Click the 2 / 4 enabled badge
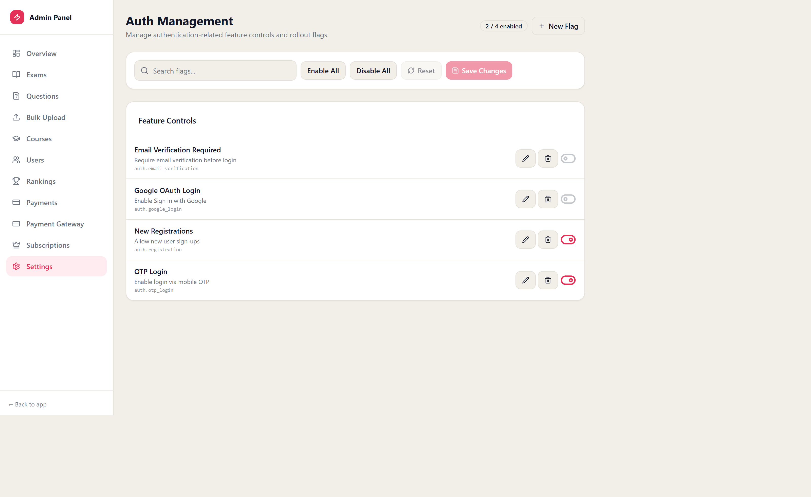 click(504, 26)
